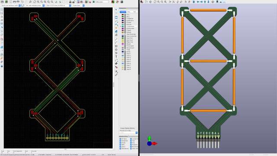Switch to Layers tab in Appearance
Image resolution: width=277 pixels, height=156 pixels.
(123, 12)
